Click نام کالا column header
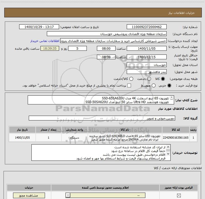The width and height of the screenshot is (205, 199). coord(125,130)
